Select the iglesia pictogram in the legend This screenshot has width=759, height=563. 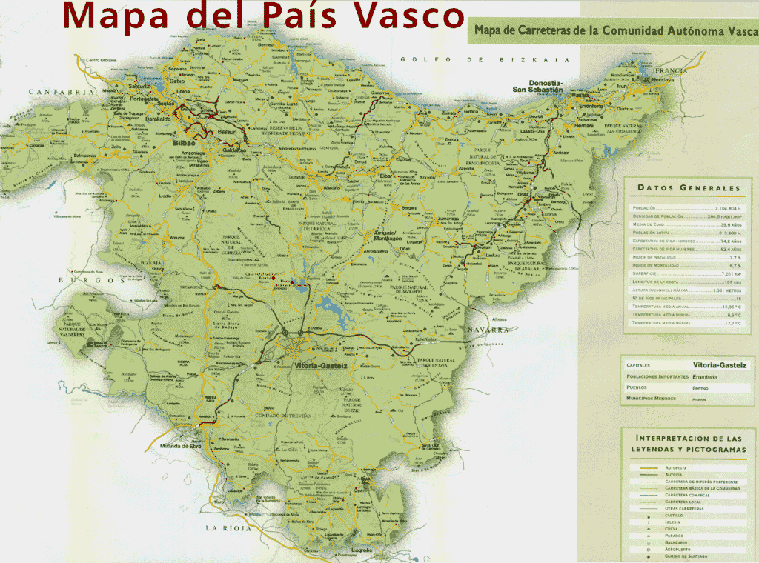coord(648,522)
